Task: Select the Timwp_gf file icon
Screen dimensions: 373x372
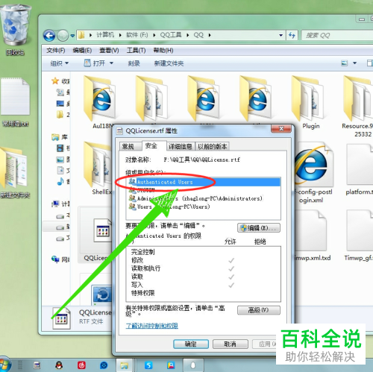Action: pos(360,235)
